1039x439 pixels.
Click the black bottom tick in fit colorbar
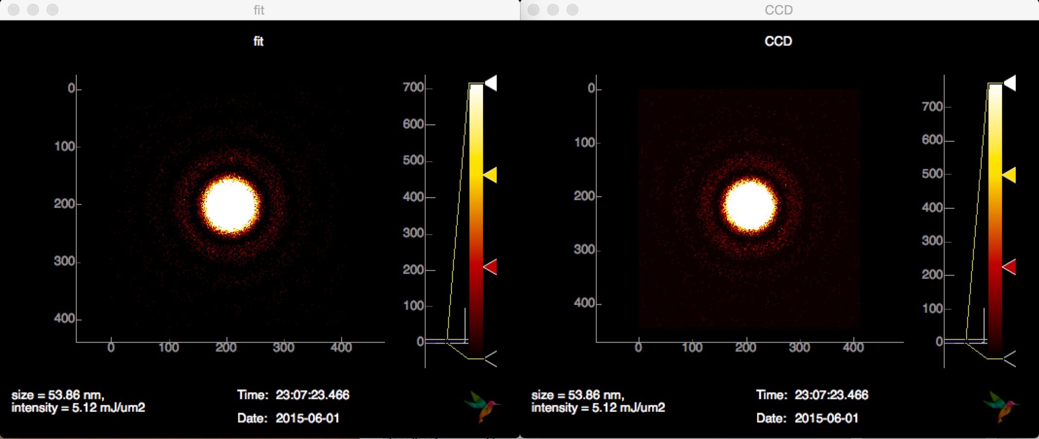pyautogui.click(x=491, y=359)
